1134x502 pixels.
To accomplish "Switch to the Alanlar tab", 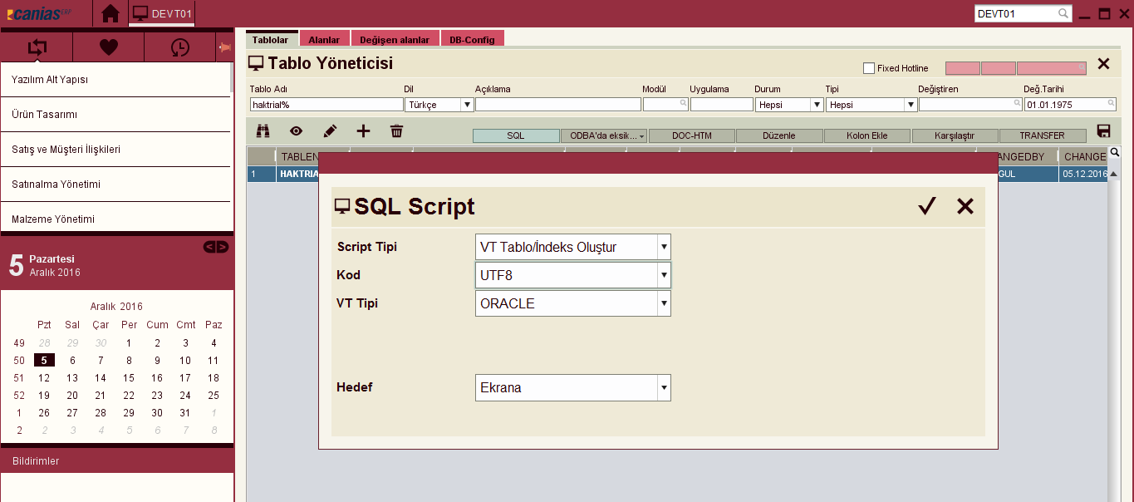I will pyautogui.click(x=324, y=40).
